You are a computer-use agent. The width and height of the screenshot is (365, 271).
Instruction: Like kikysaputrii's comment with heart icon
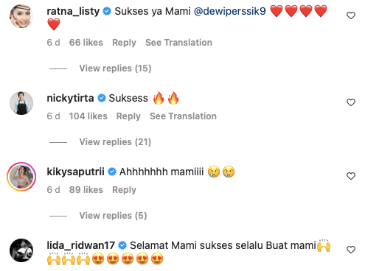pos(351,176)
